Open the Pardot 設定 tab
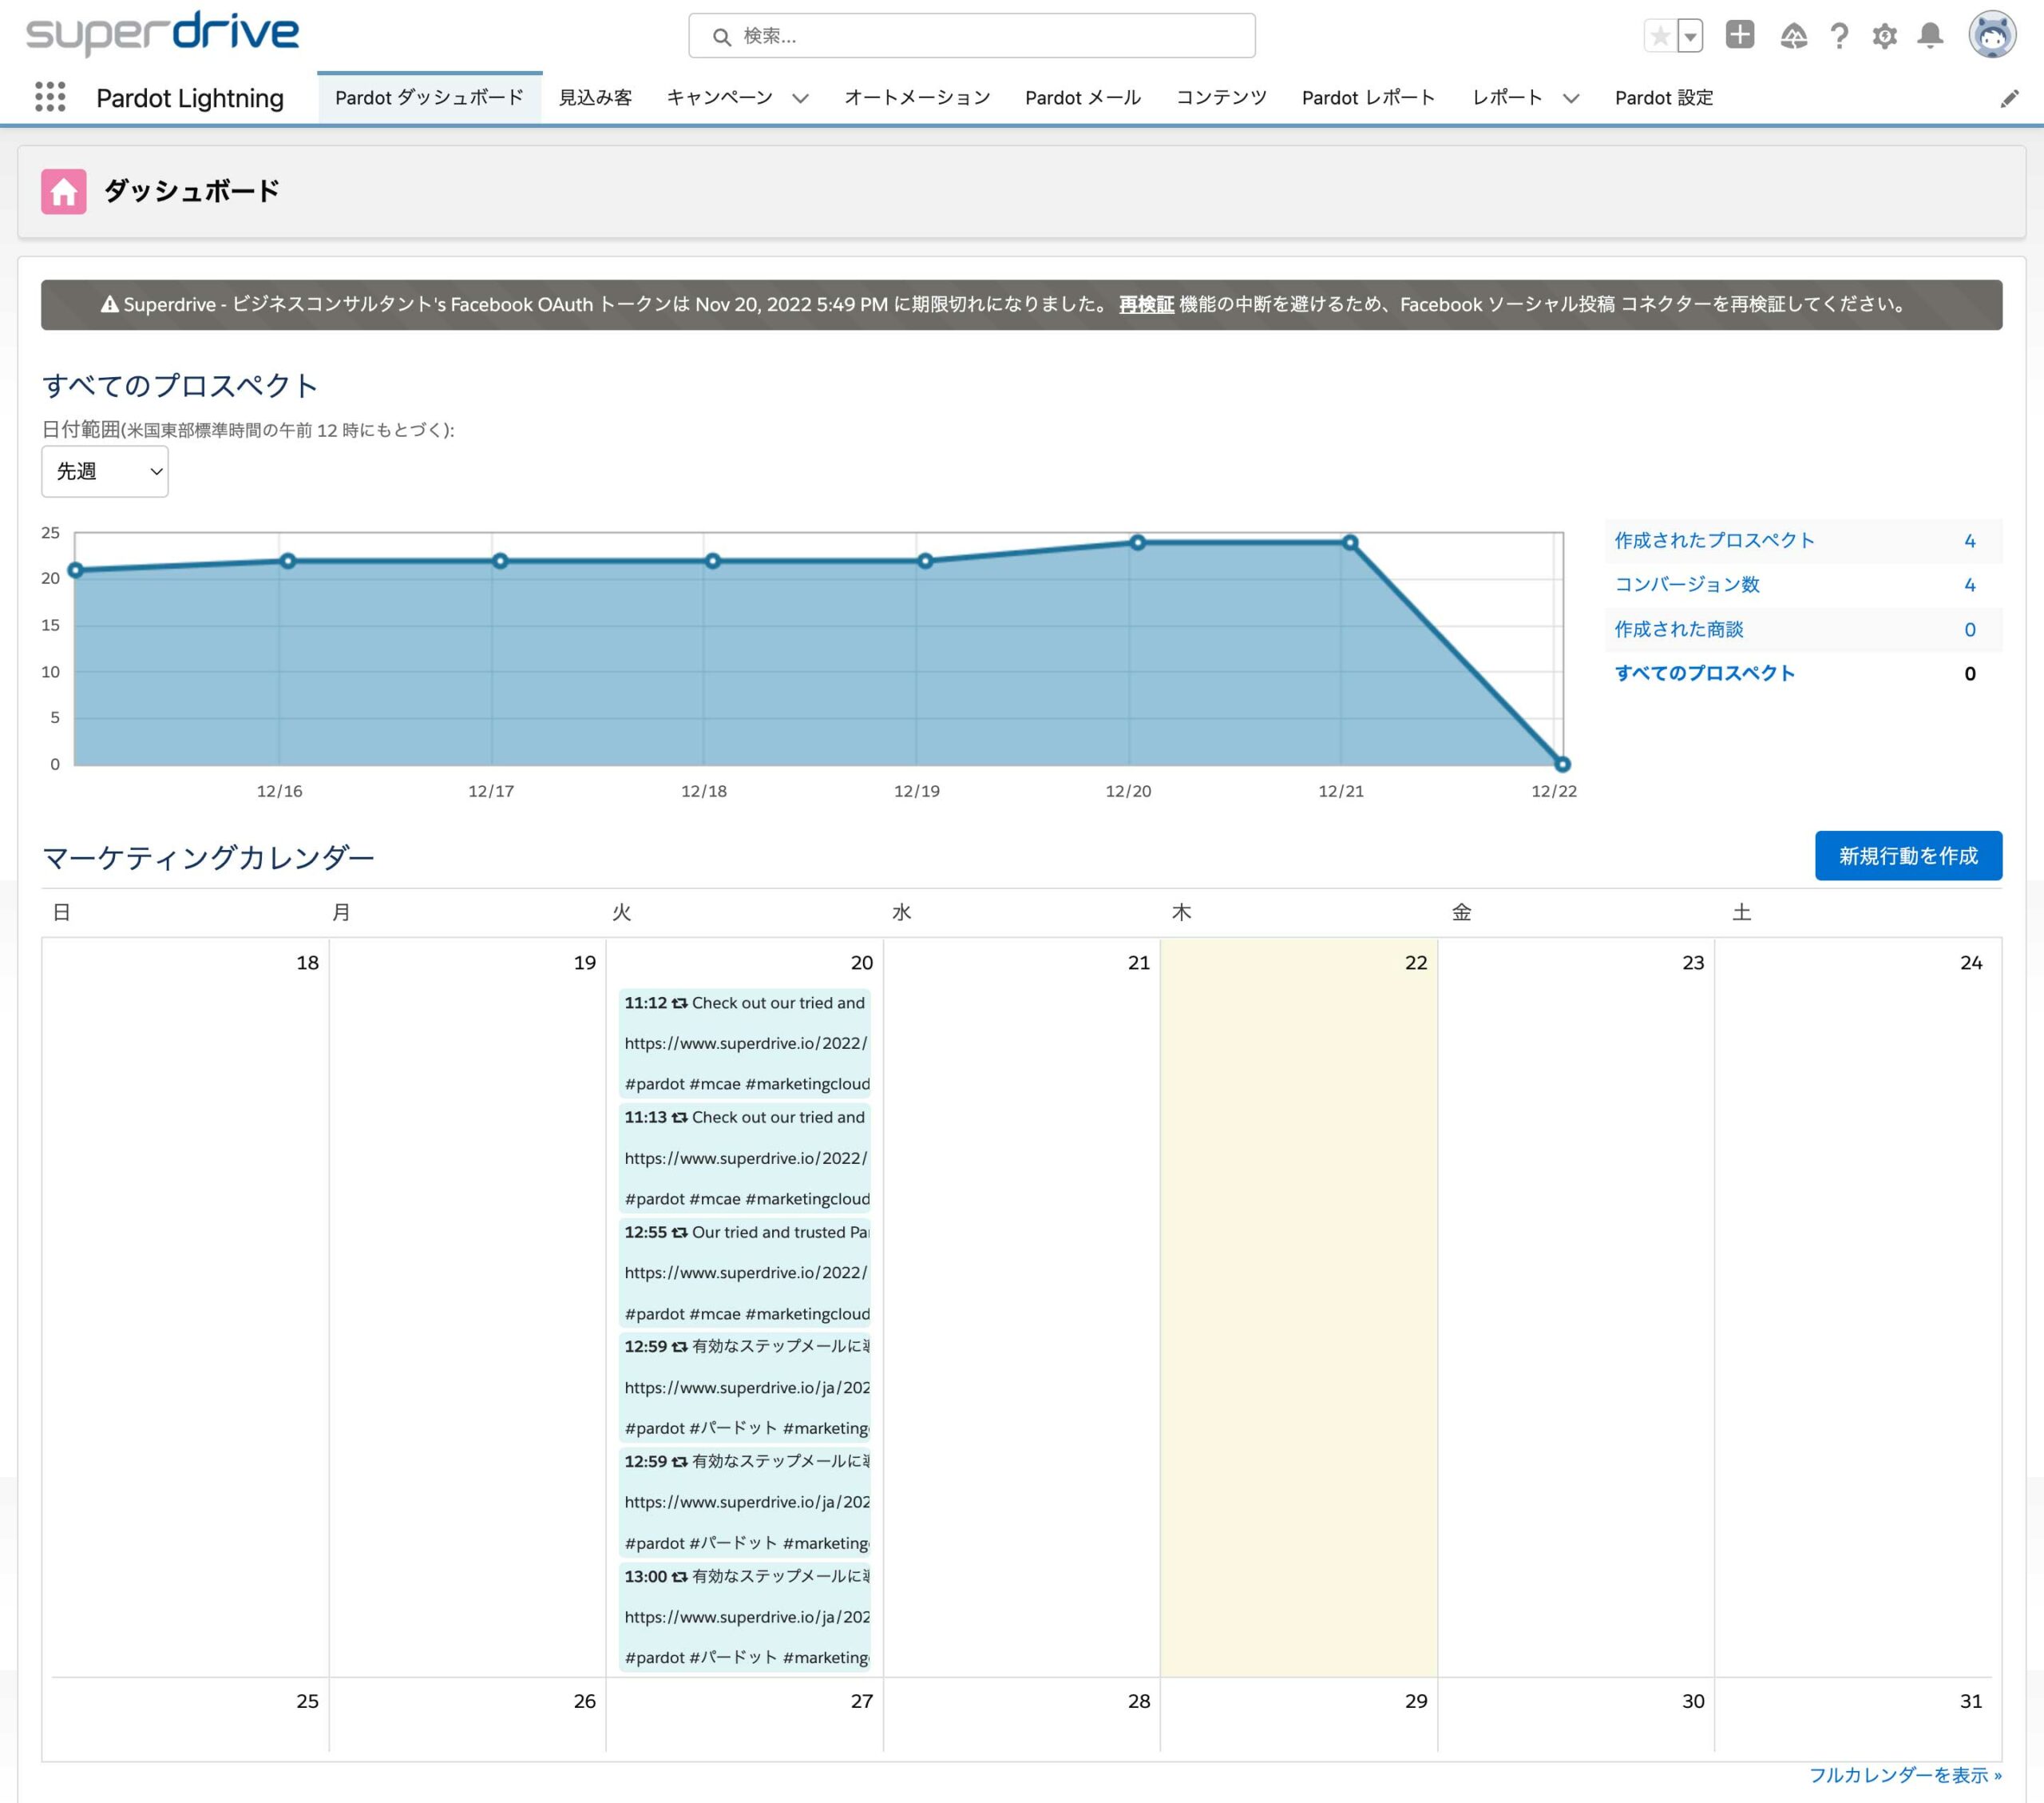This screenshot has width=2044, height=1803. click(1664, 97)
